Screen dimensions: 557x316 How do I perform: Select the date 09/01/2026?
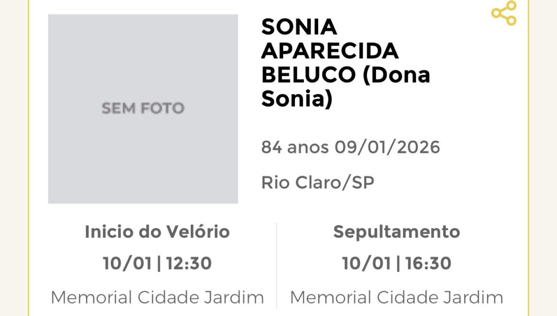pyautogui.click(x=387, y=148)
